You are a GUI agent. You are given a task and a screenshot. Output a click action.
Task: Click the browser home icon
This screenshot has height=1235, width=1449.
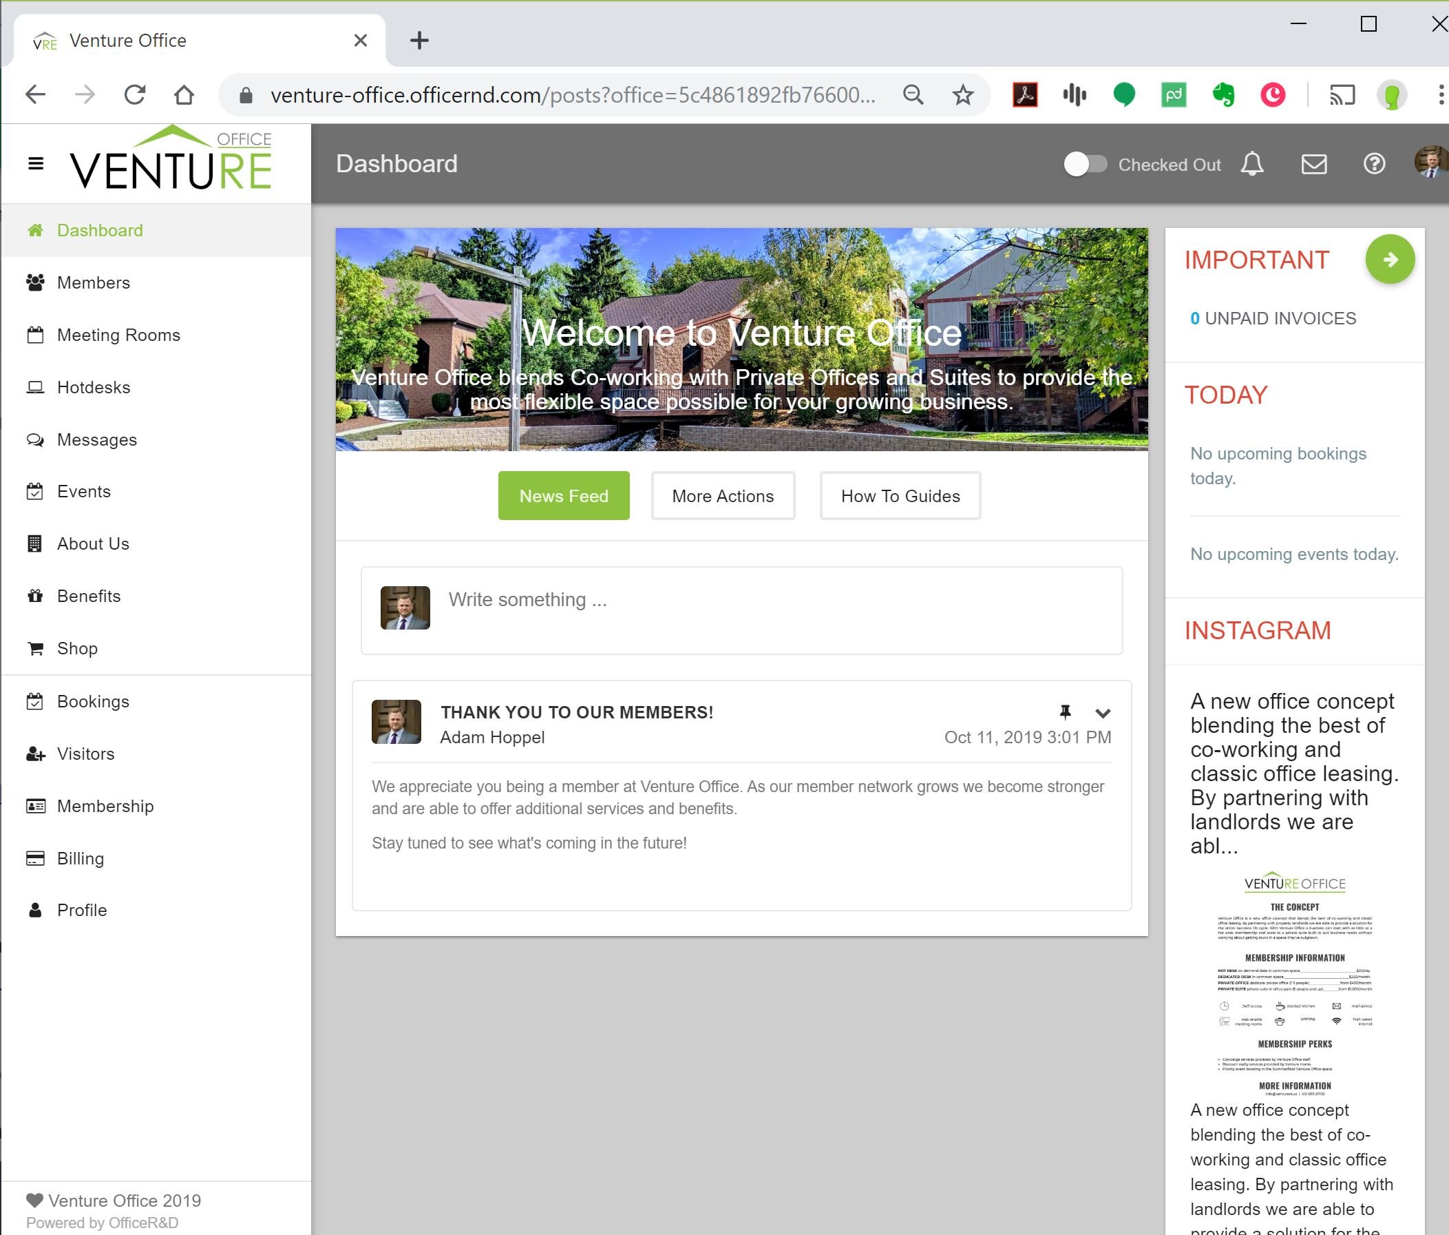click(184, 94)
